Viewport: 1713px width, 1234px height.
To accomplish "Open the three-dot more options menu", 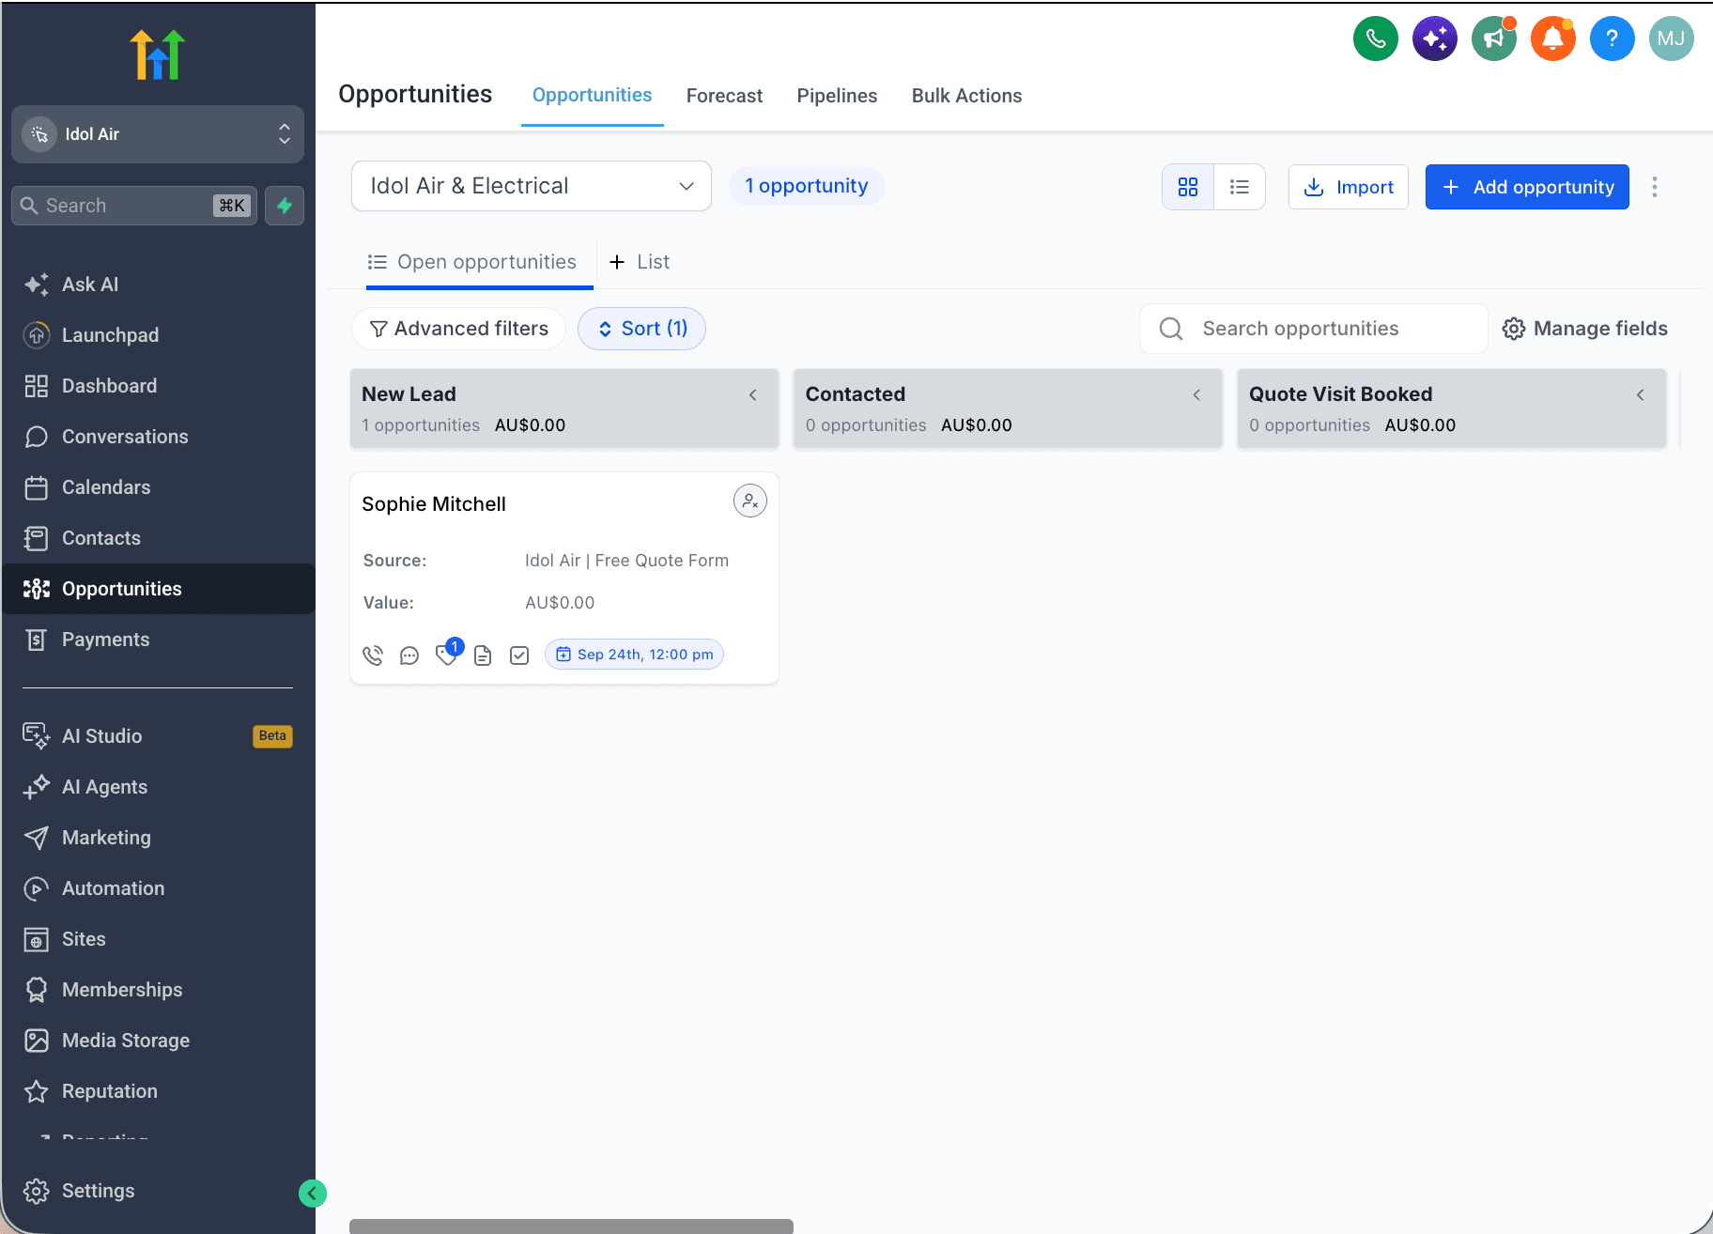I will tap(1655, 187).
